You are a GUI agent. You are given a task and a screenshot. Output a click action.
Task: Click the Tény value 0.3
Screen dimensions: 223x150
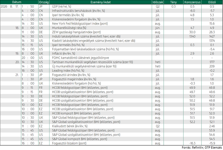[x=174, y=6]
